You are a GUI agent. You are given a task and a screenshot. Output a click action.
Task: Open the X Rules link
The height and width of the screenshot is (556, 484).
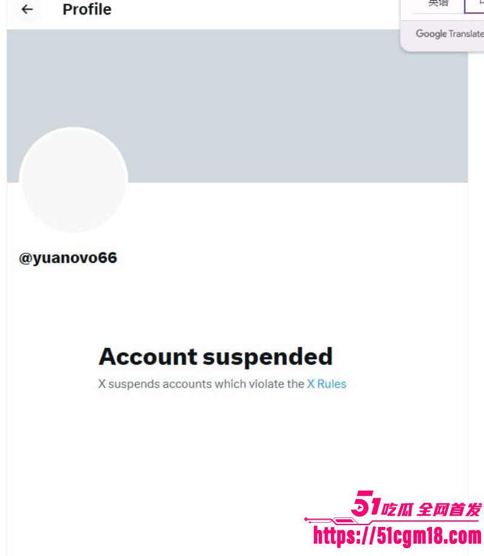pos(326,384)
